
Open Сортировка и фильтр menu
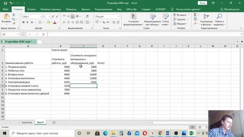206,20
